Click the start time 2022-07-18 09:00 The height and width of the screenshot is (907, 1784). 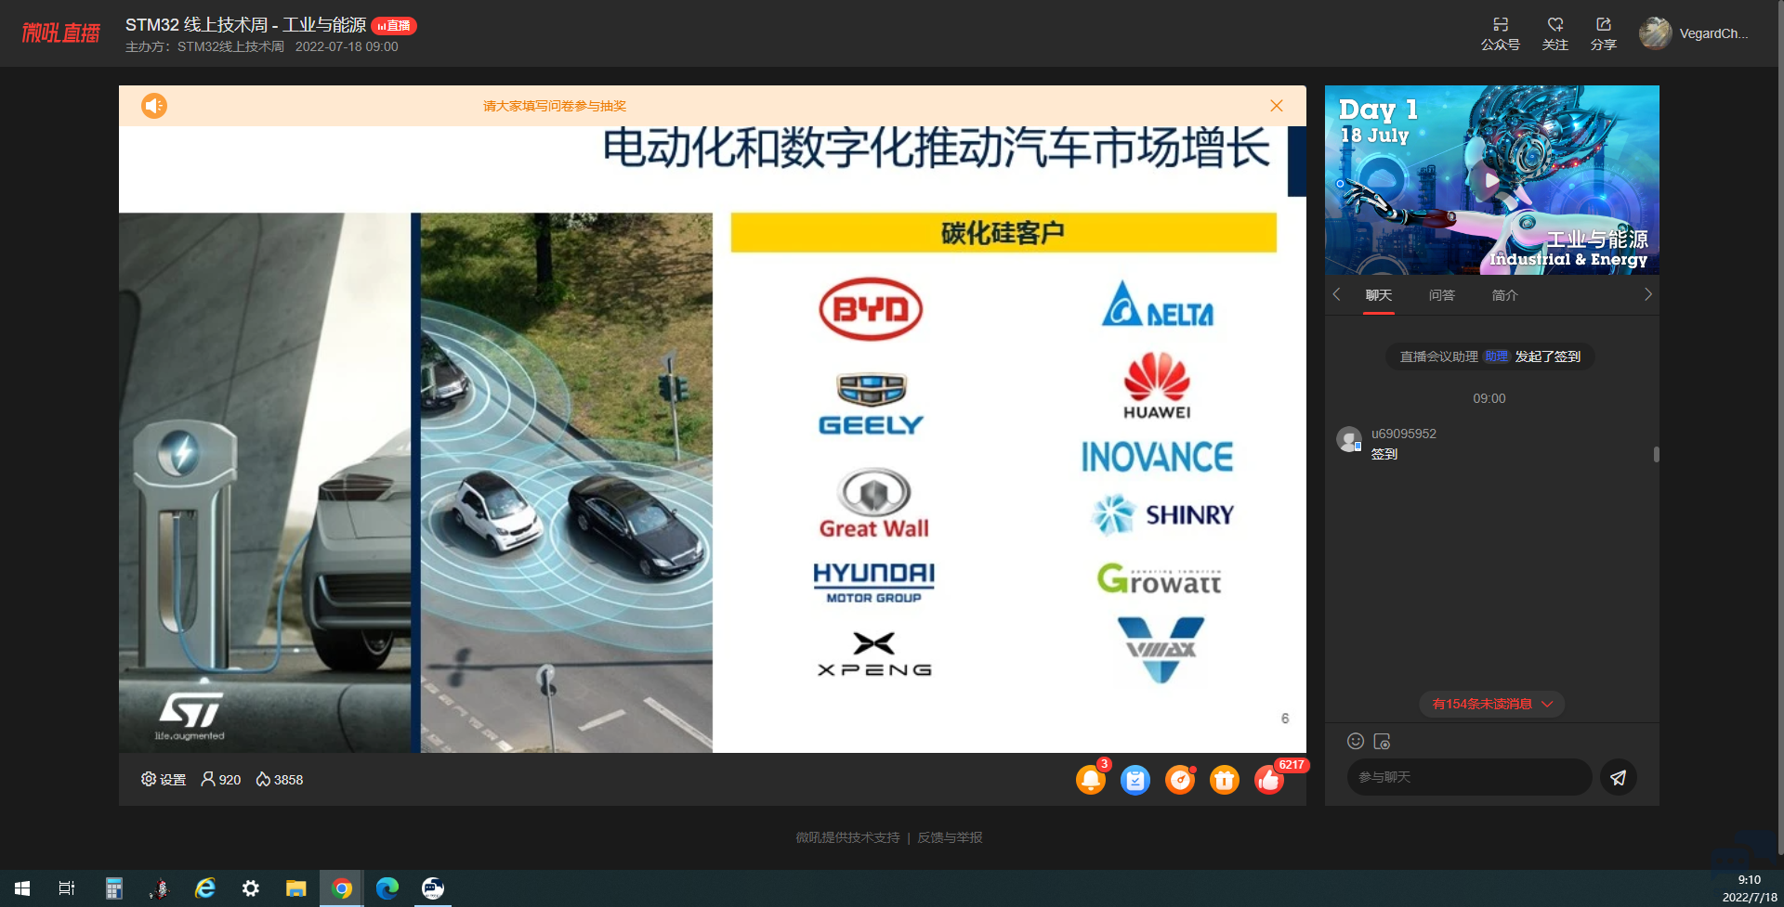347,46
